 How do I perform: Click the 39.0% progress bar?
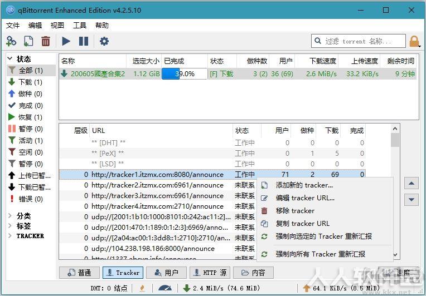coord(185,74)
